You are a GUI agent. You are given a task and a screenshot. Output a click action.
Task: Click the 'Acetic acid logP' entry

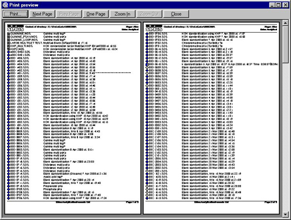pos(53,177)
